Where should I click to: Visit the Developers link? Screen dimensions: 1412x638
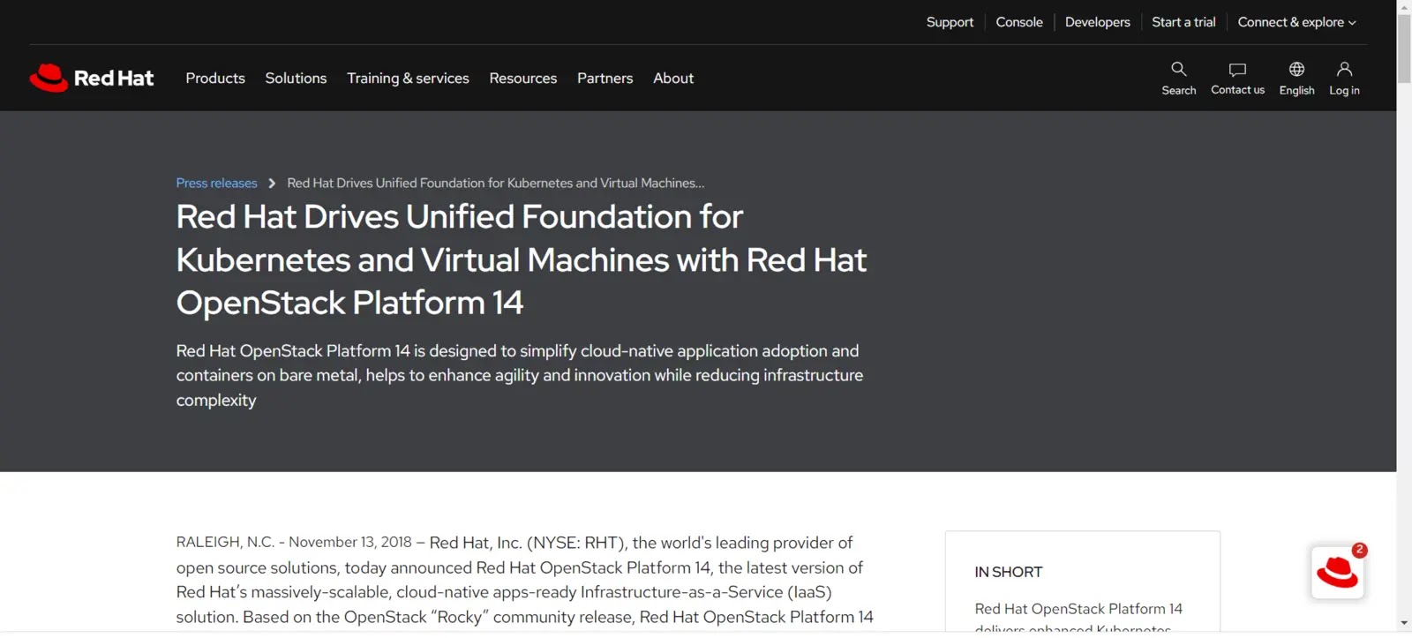[x=1097, y=22]
